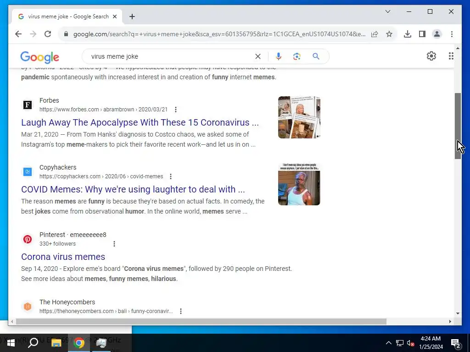Open File Explorer from the taskbar
The width and height of the screenshot is (470, 352).
(x=56, y=343)
